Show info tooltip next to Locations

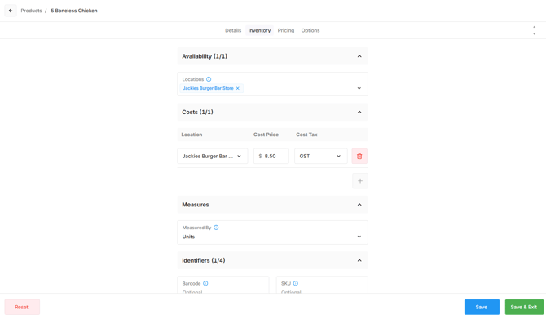(x=209, y=79)
